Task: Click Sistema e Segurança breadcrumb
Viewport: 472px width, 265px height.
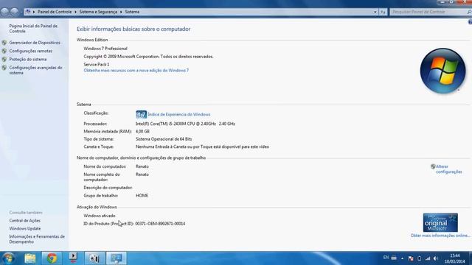Action: 98,12
